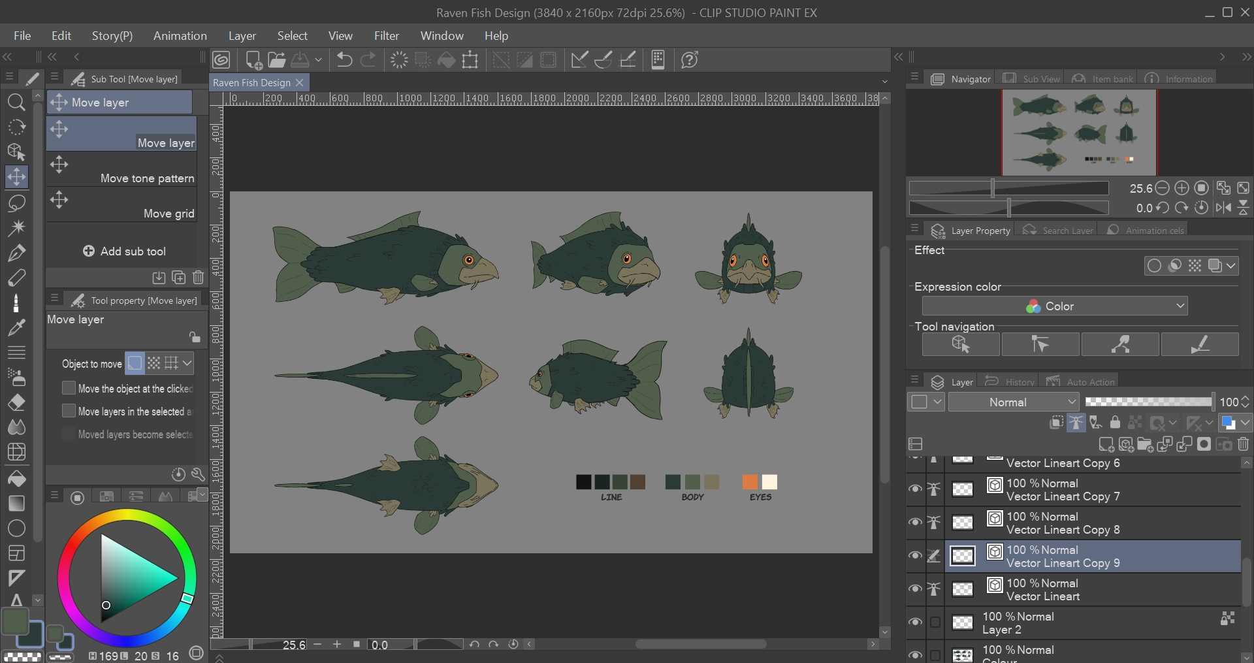Select the Move layer tool group
The width and height of the screenshot is (1254, 663).
120,102
